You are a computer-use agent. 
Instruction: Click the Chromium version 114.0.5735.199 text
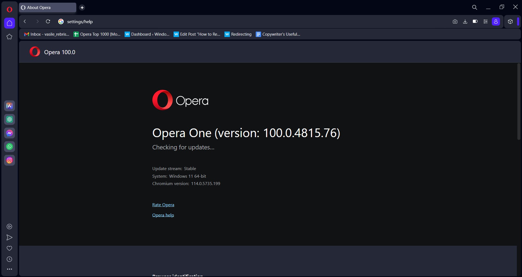coord(186,184)
